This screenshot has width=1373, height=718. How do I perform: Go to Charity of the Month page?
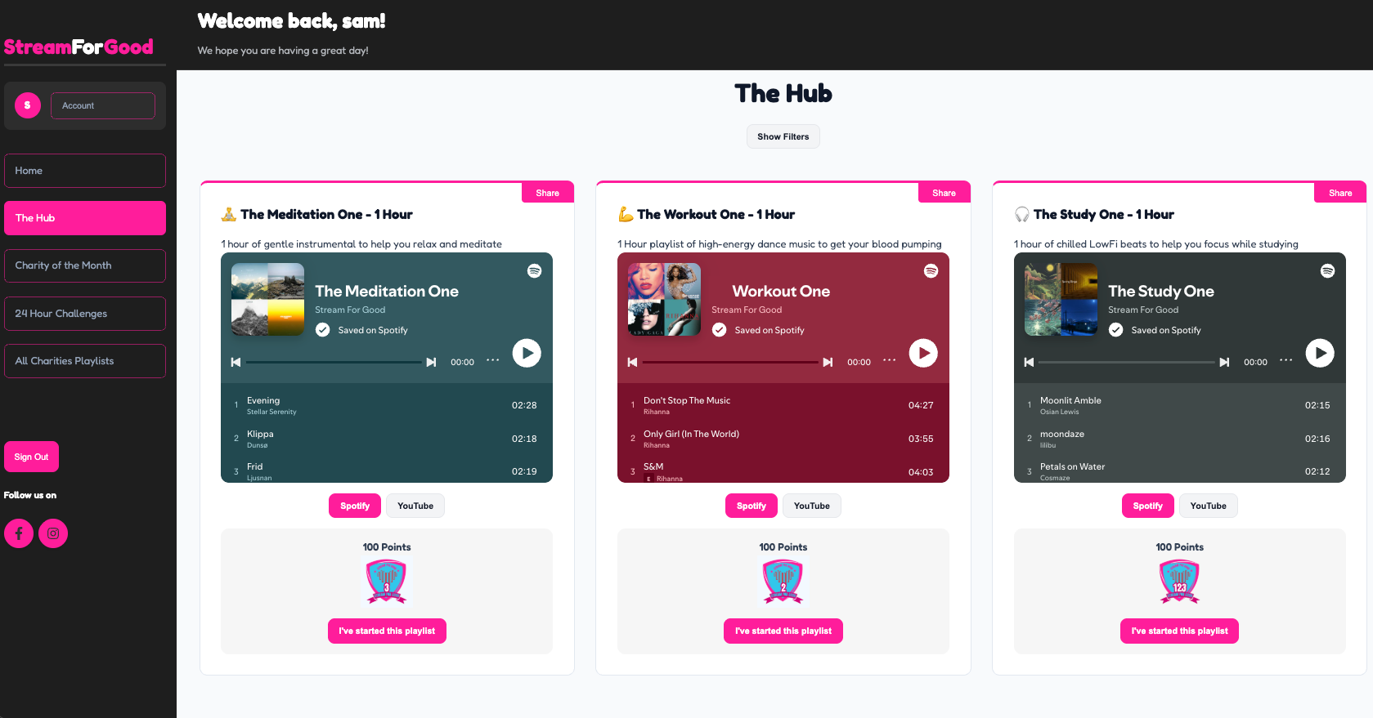[85, 265]
